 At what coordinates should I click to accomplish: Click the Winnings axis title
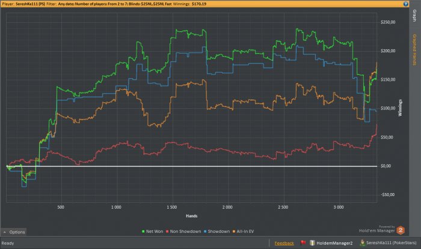400,108
